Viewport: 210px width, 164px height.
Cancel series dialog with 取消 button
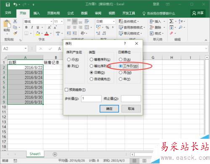pos(131,108)
